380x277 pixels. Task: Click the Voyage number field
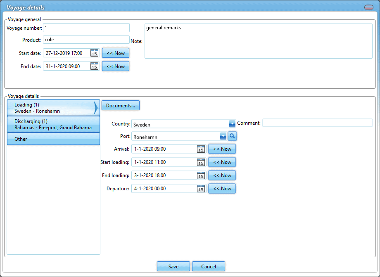(x=86, y=28)
